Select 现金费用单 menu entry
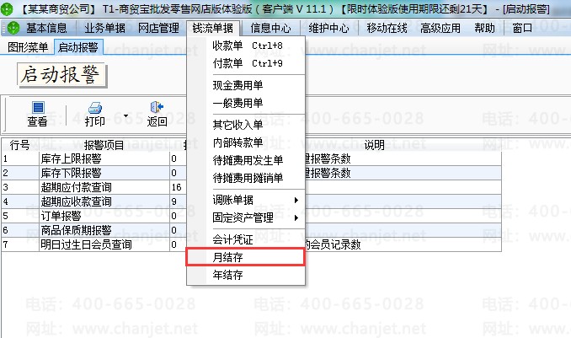 point(246,85)
